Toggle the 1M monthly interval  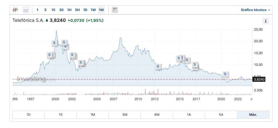(x=101, y=10)
